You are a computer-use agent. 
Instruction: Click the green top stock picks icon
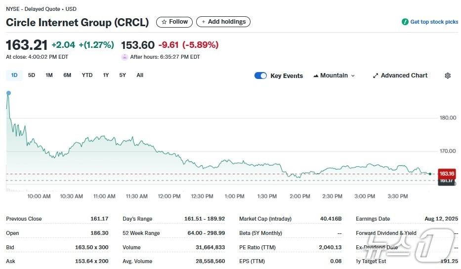coord(405,22)
